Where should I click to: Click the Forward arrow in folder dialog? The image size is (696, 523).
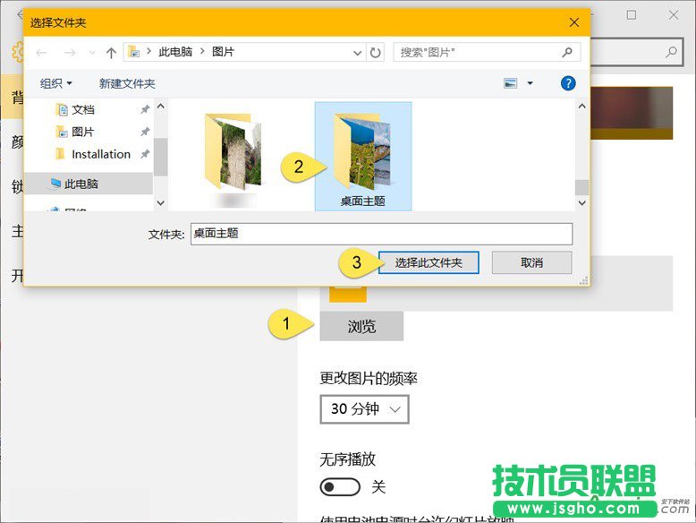70,53
